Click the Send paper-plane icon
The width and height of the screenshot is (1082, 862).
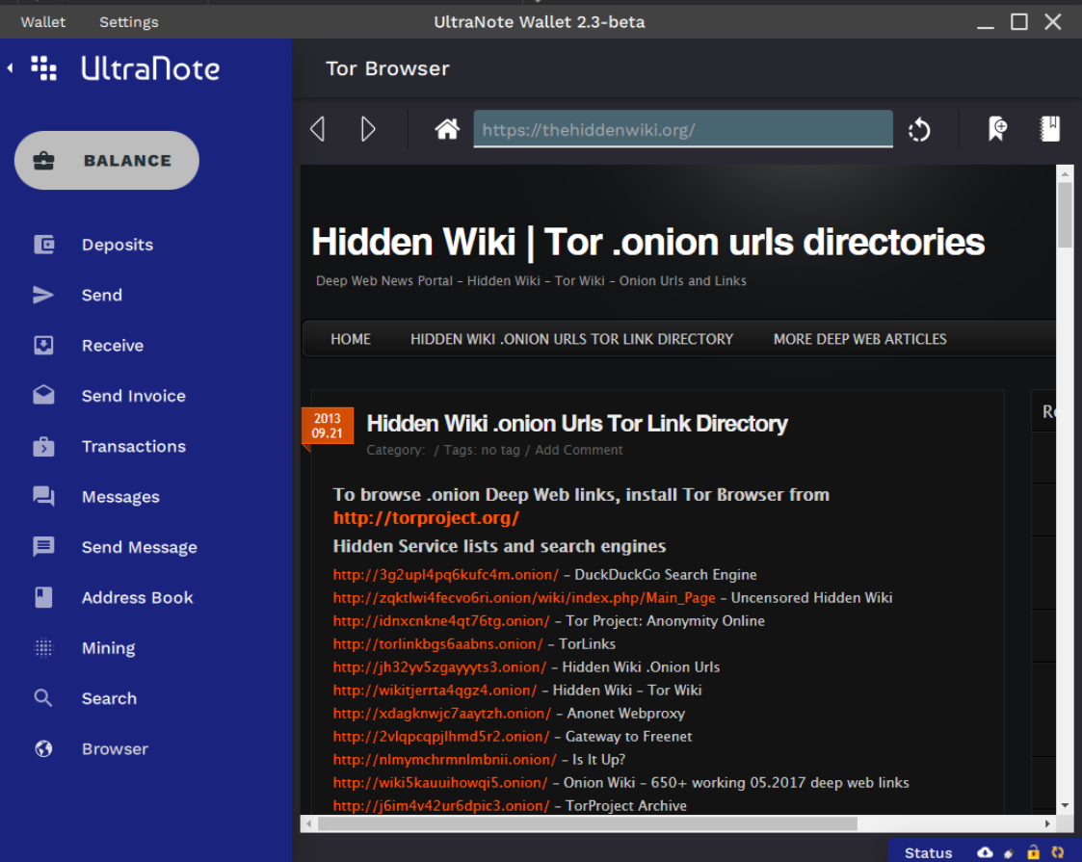(42, 295)
